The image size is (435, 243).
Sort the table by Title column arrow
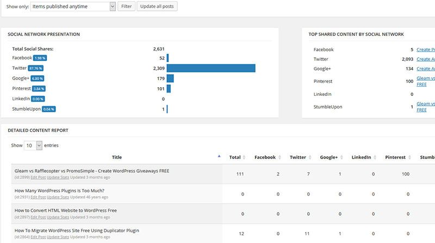tap(219, 156)
